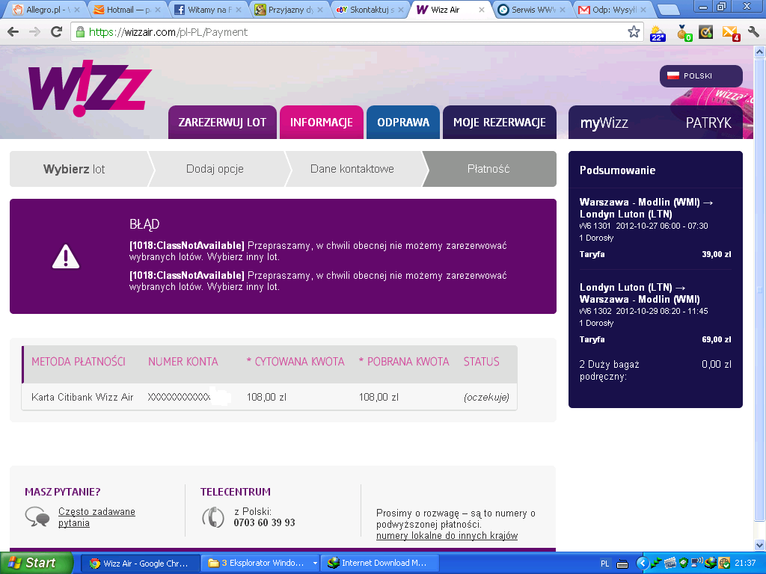
Task: Click scrollbar up arrow on page
Action: tap(760, 52)
